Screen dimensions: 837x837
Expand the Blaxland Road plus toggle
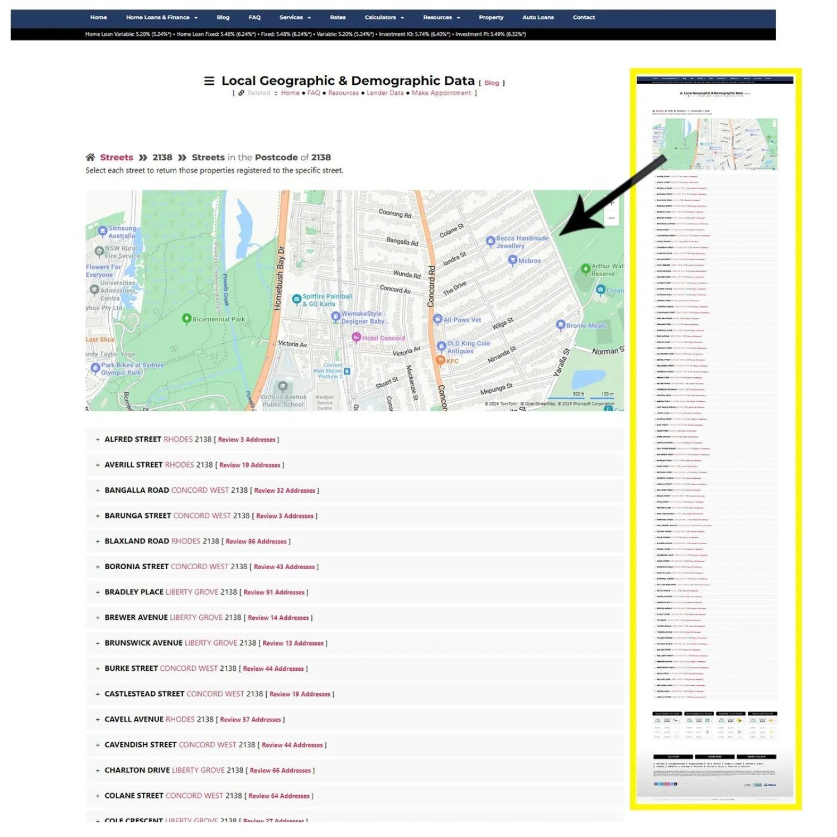pos(98,541)
